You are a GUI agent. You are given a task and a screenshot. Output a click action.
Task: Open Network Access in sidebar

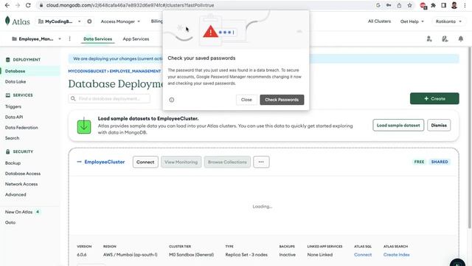pos(21,184)
